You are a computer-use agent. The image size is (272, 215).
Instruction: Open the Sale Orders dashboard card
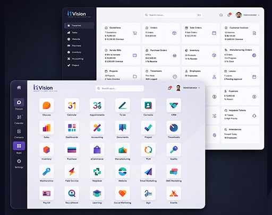[x=200, y=33]
